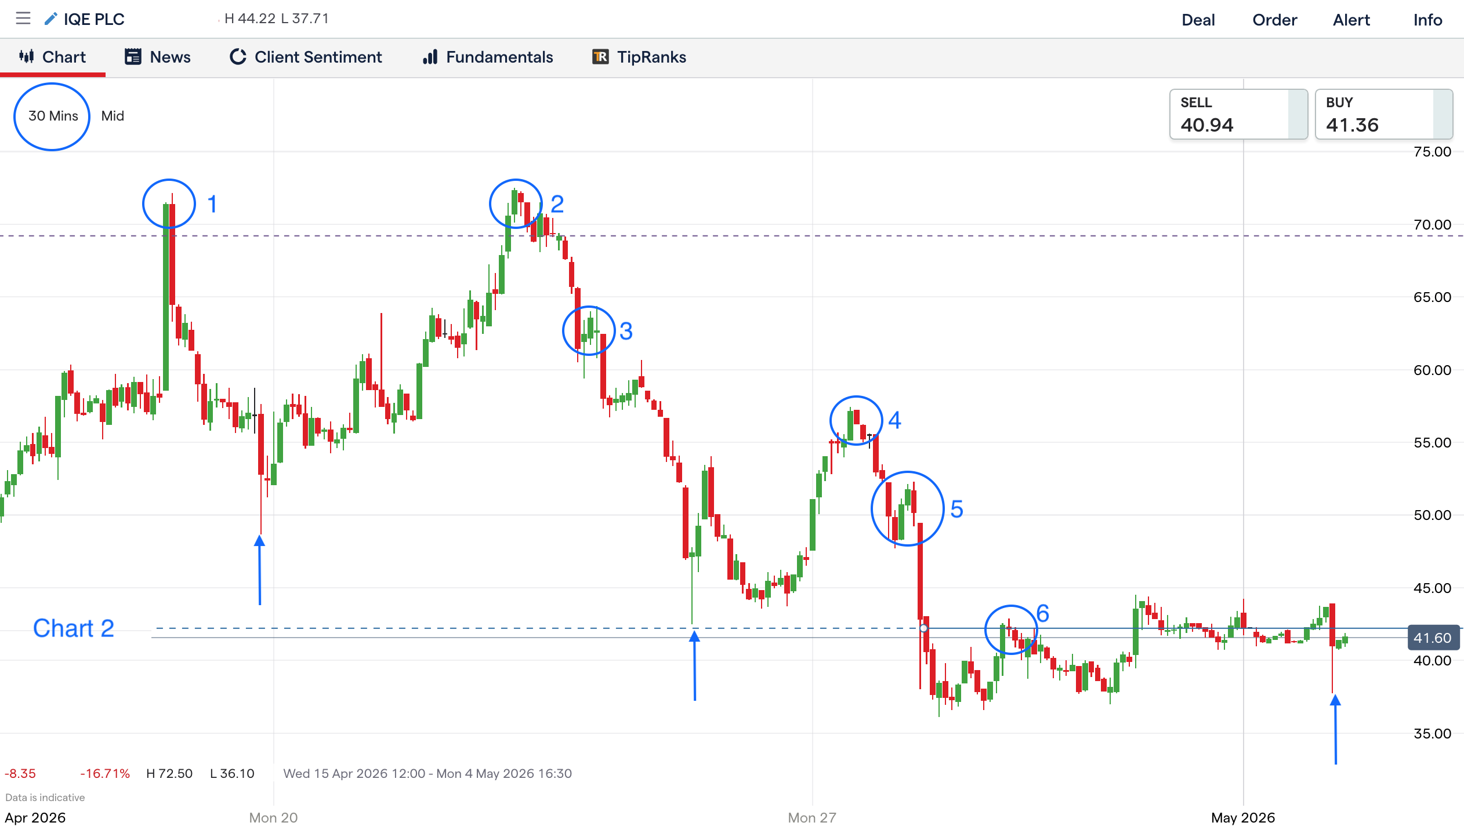Click the -16.71% change value
1464x826 pixels.
point(105,773)
